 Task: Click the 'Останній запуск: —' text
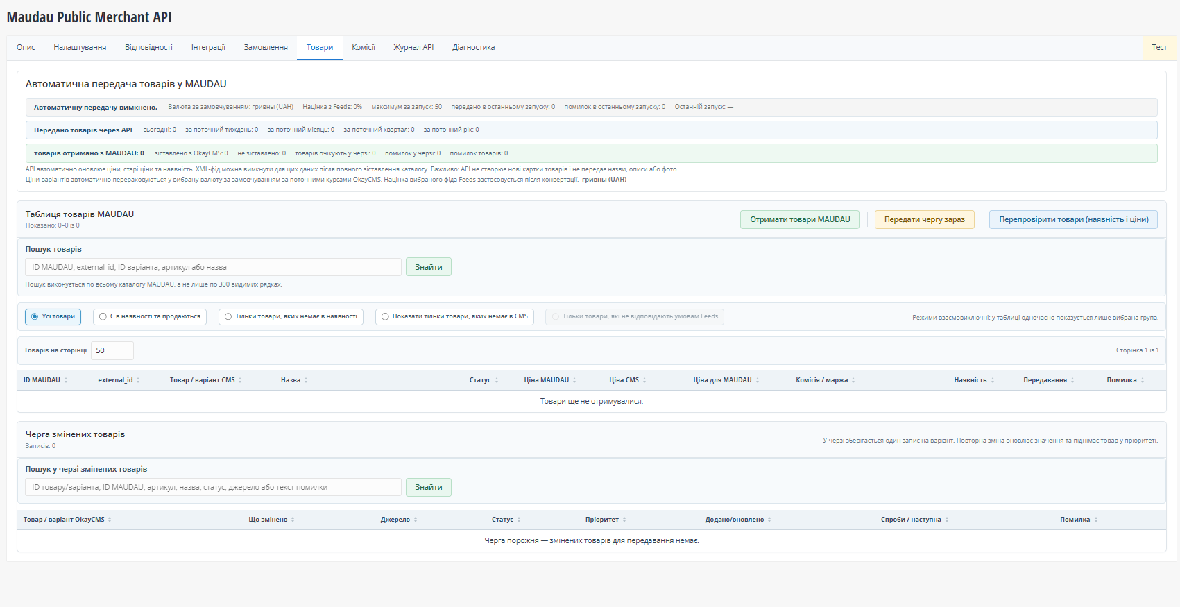704,107
